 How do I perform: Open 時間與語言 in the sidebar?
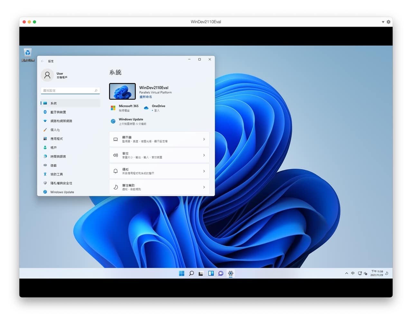(x=70, y=156)
